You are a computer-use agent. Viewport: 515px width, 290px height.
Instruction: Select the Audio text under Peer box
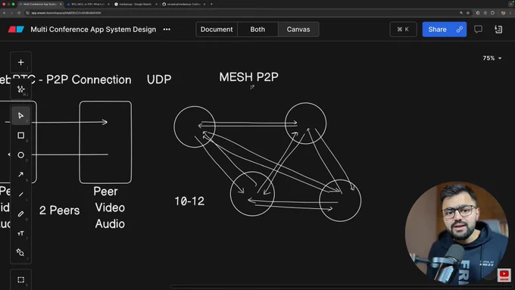[x=110, y=224]
